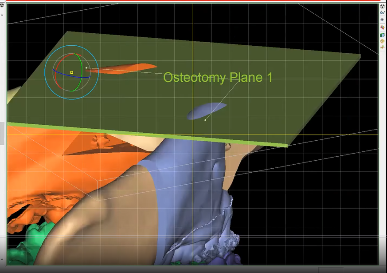Click the radiation symbol icon at left edge
Viewport: 387px width, 273px height.
(1, 5)
